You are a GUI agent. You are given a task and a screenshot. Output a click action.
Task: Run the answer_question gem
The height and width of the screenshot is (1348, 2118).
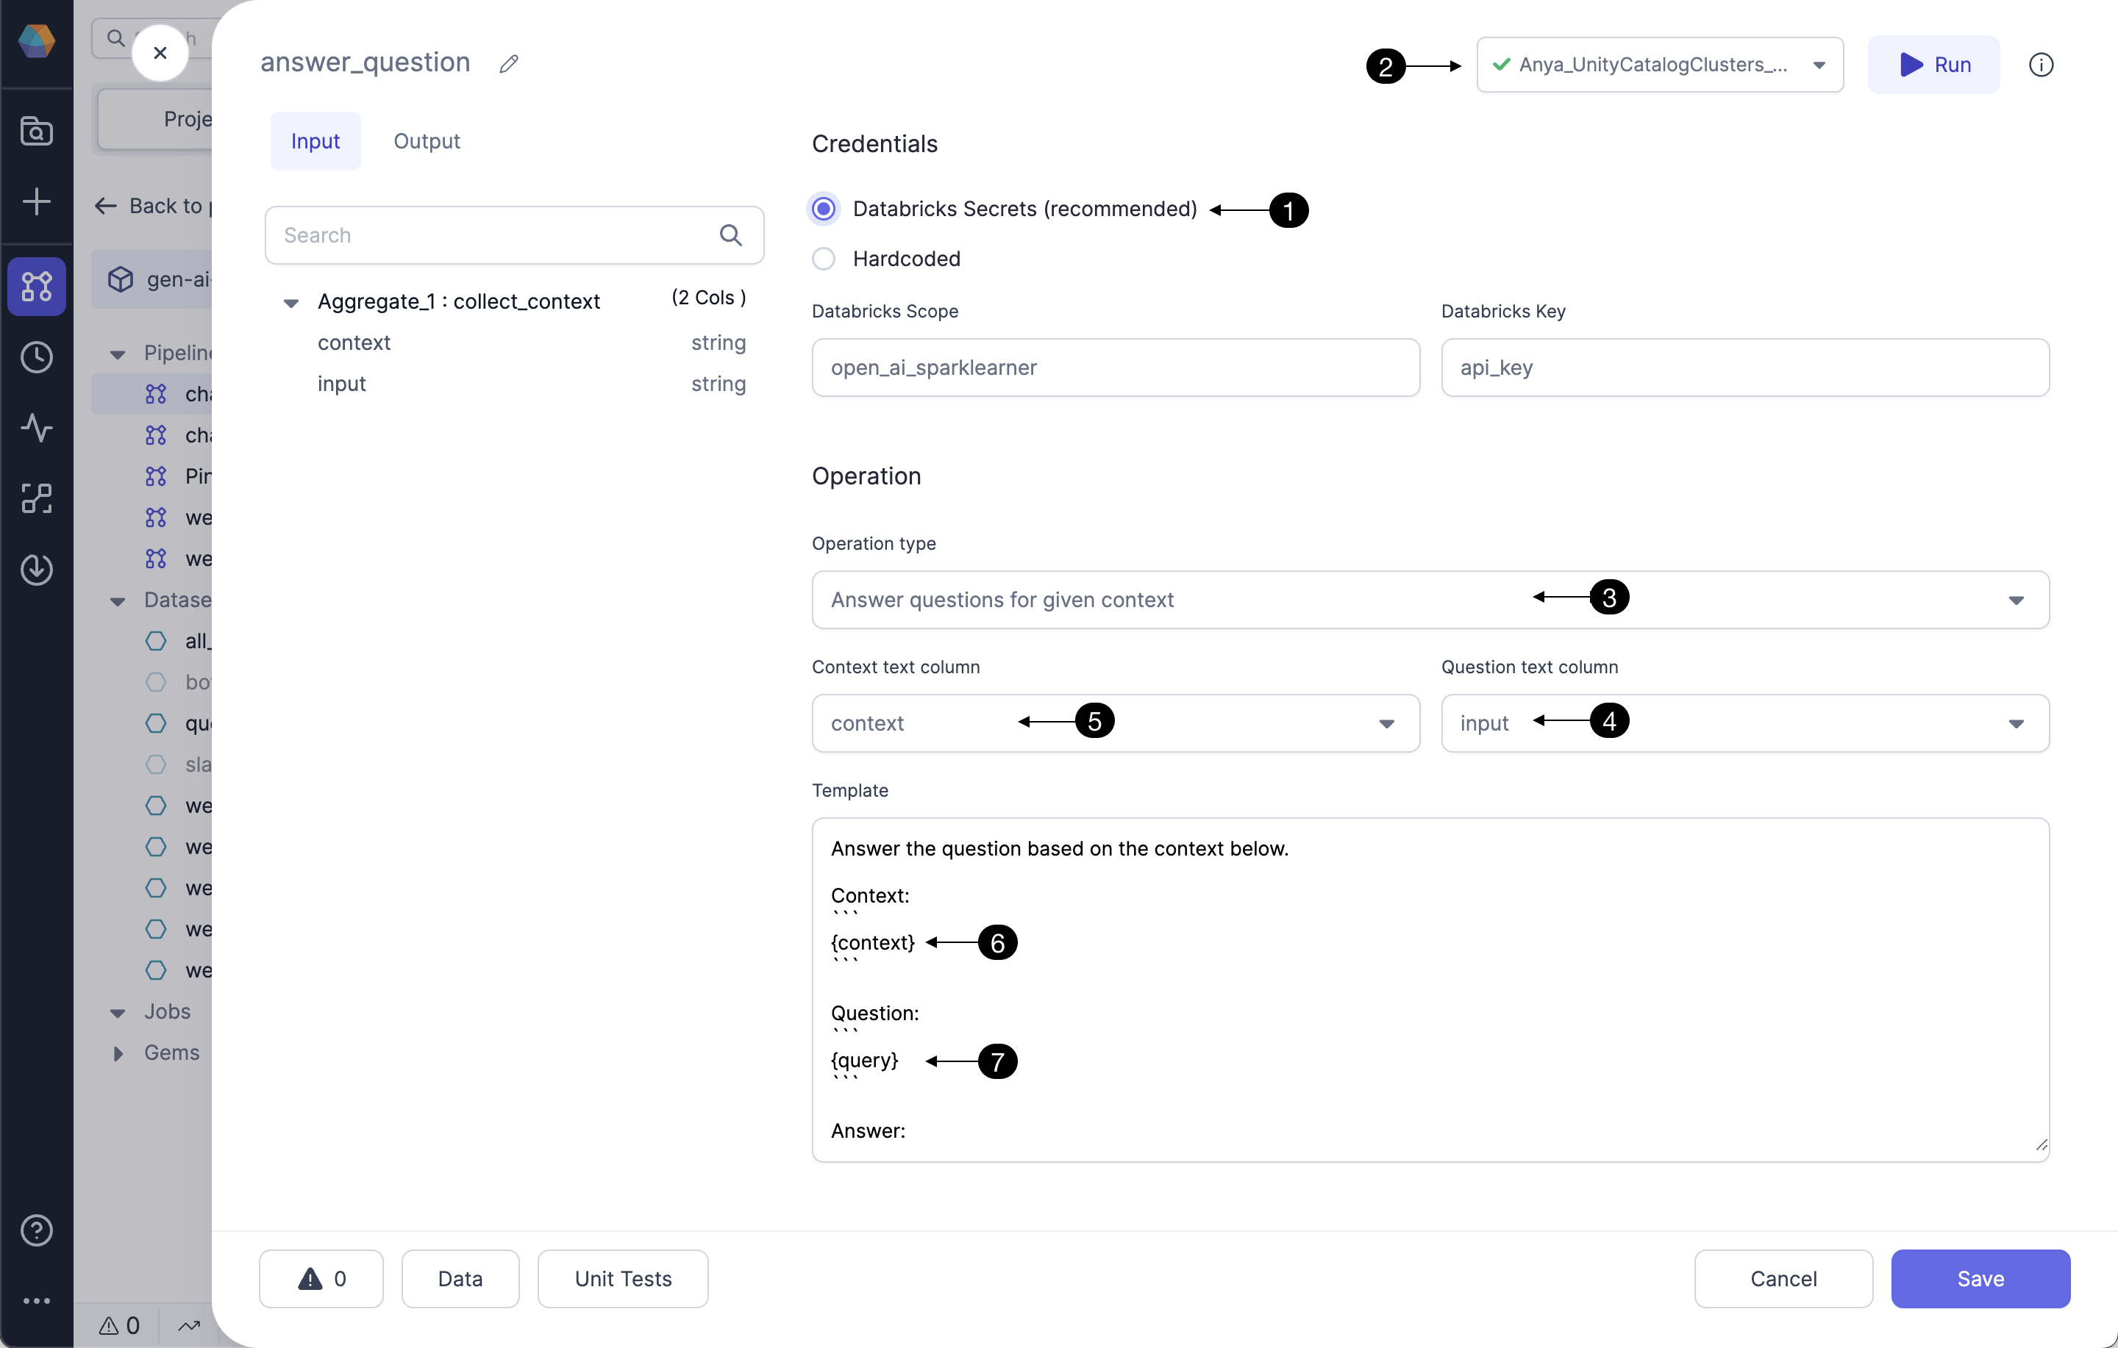[x=1933, y=64]
